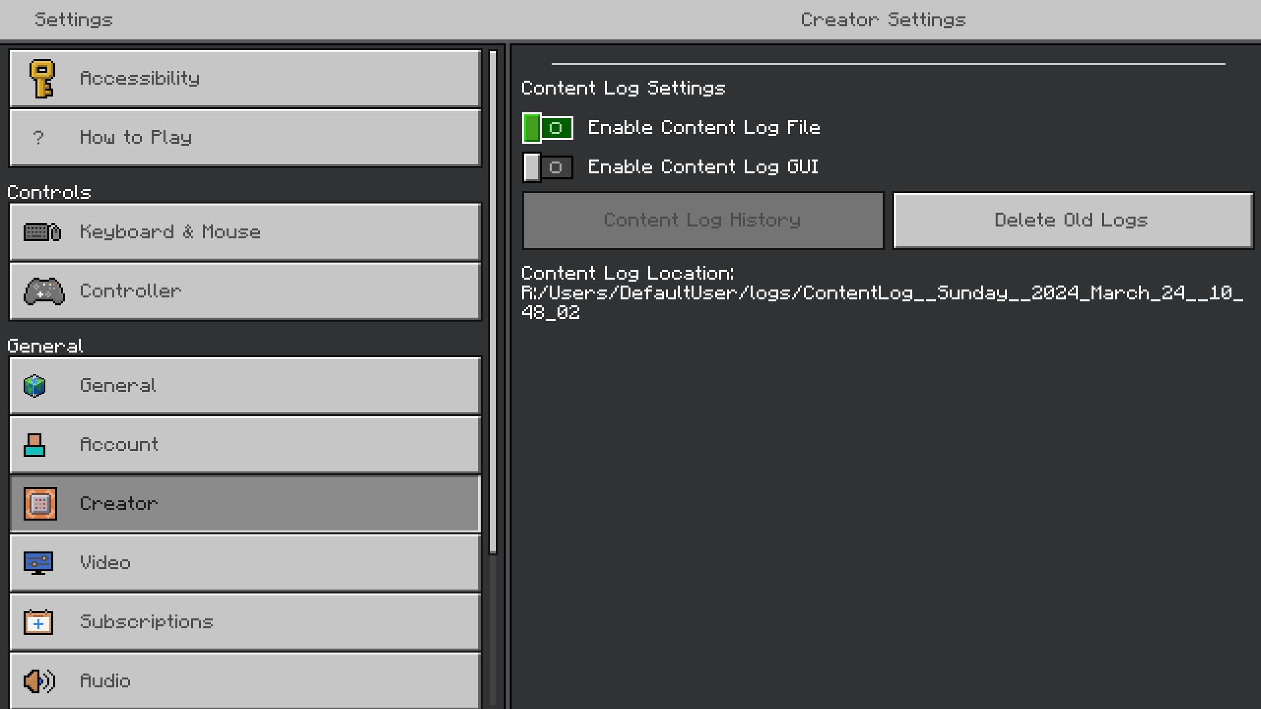Click the question mark How to Play icon

click(38, 138)
